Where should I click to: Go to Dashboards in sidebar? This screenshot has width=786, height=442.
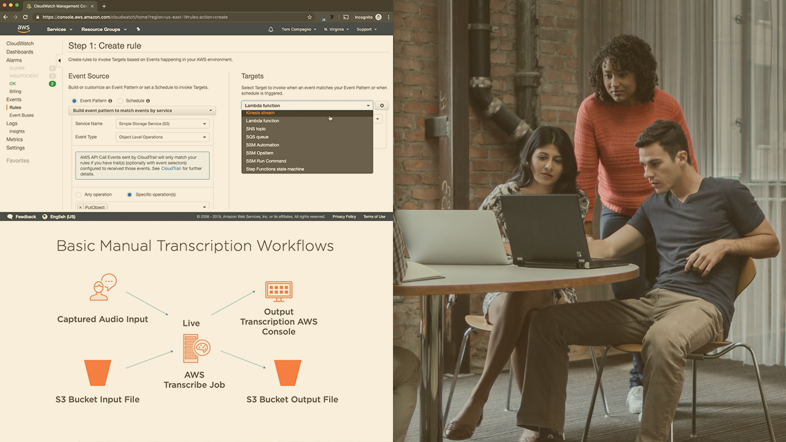[20, 52]
